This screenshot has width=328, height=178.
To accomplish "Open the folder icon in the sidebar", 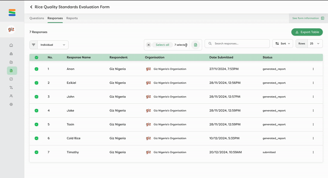I will click(x=11, y=62).
